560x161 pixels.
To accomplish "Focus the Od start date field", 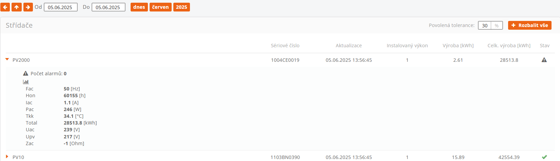I will [60, 7].
